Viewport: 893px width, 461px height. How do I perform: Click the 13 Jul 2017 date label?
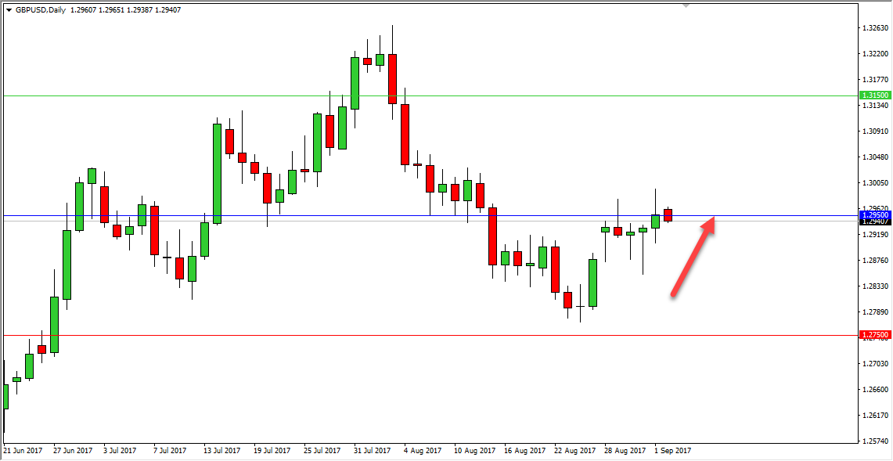pyautogui.click(x=223, y=451)
